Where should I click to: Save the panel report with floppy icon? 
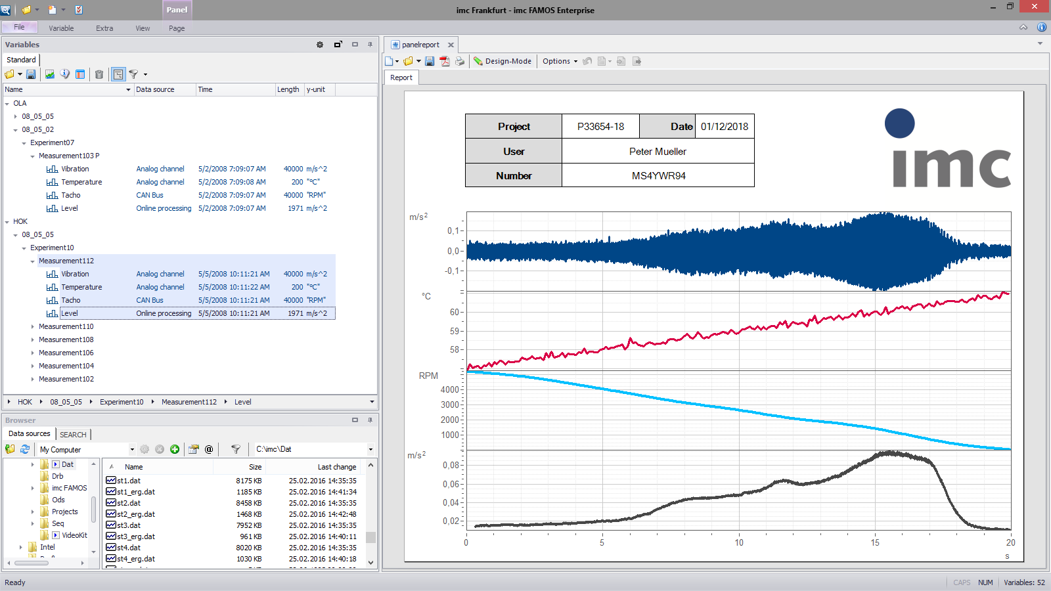[430, 61]
